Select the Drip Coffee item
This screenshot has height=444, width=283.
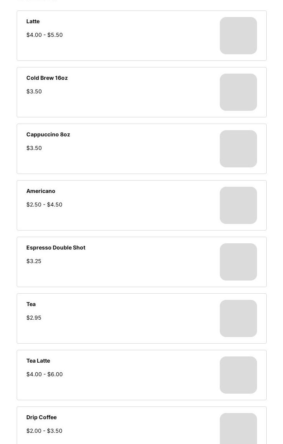[x=41, y=417]
